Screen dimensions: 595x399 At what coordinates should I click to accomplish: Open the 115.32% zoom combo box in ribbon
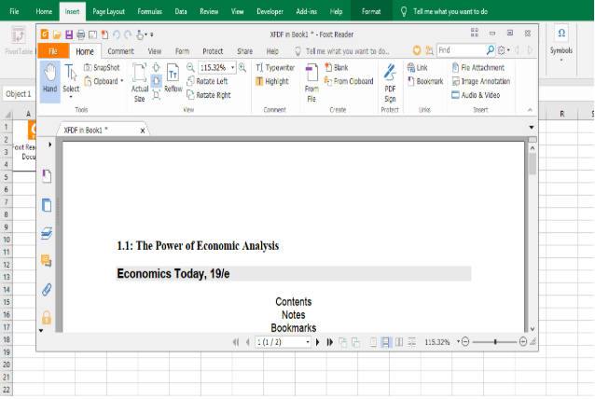coord(216,67)
